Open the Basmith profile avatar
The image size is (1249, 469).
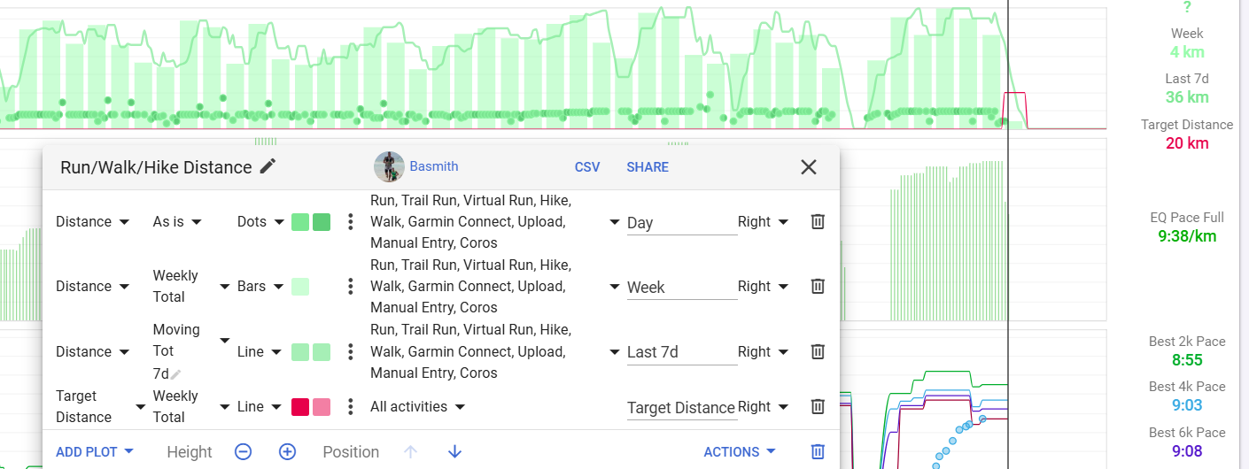click(389, 166)
